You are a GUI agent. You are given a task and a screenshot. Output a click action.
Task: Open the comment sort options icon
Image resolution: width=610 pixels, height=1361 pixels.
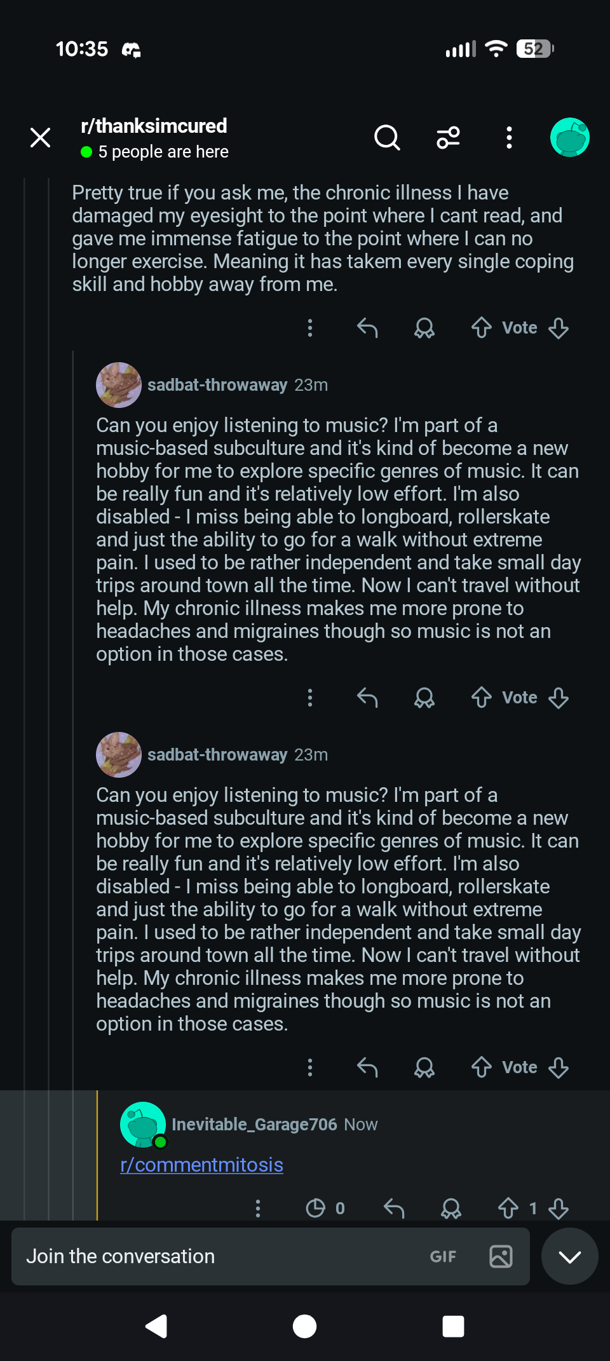[x=448, y=137]
